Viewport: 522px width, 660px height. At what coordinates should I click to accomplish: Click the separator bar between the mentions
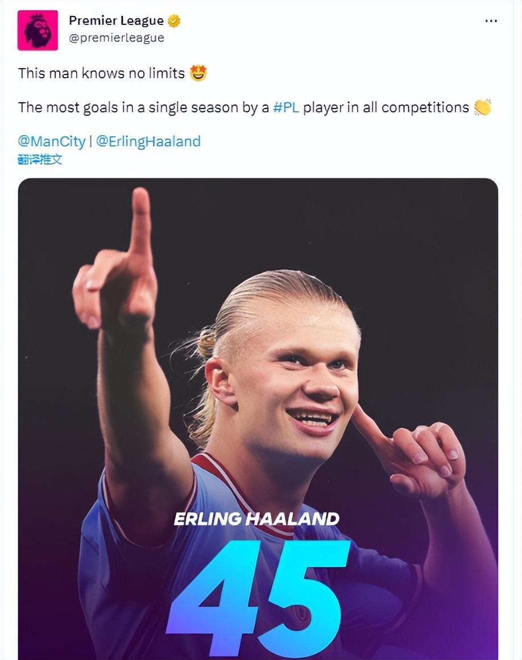tap(90, 141)
